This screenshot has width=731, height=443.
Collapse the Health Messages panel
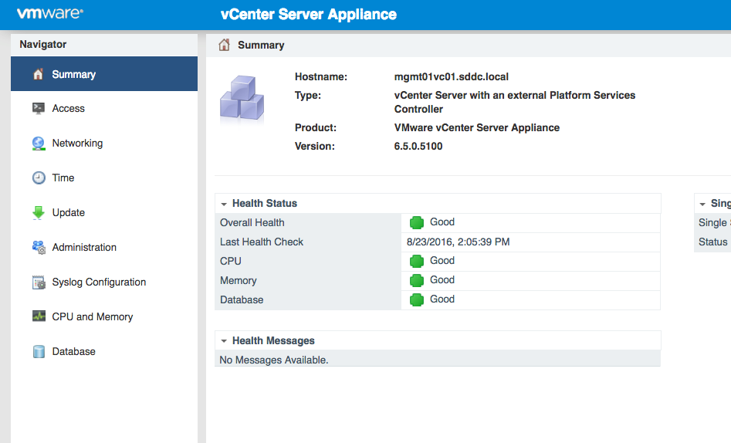[224, 341]
